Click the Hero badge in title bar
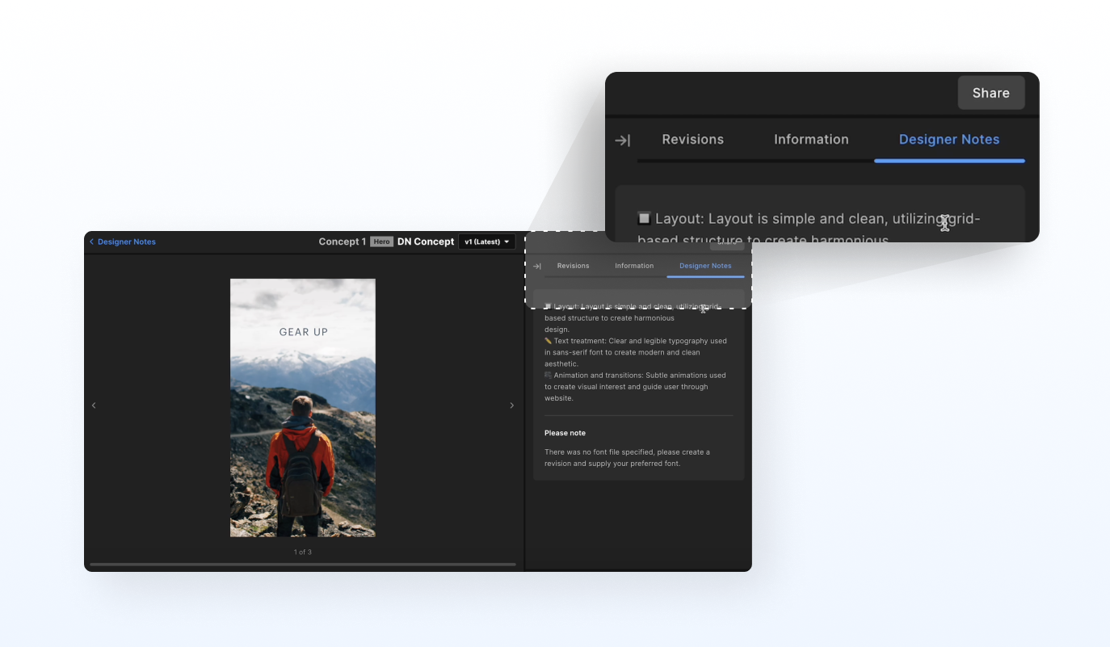Image resolution: width=1110 pixels, height=647 pixels. click(381, 242)
